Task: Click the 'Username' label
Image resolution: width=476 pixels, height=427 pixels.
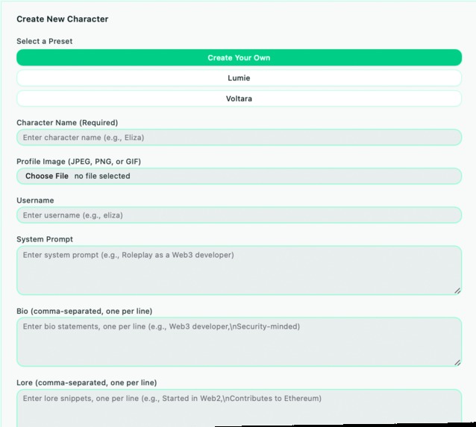Action: tap(35, 200)
